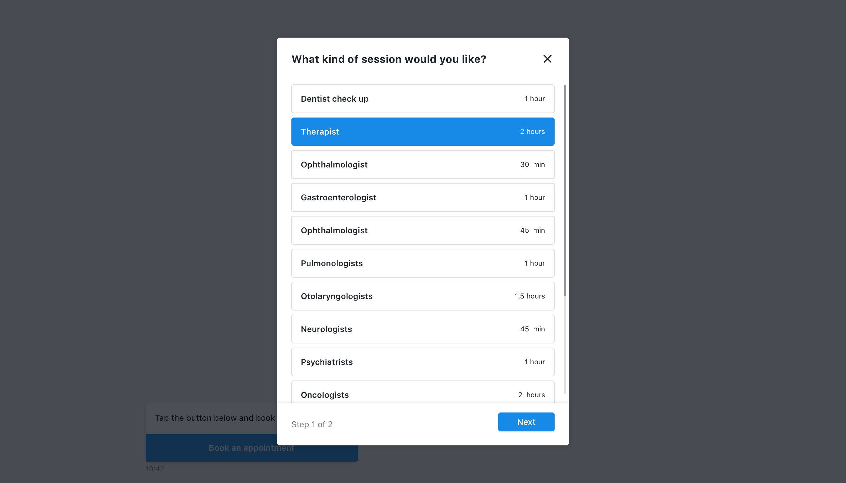Select the Otolaryngologists 1,5 hours option
The height and width of the screenshot is (483, 846).
pos(423,296)
